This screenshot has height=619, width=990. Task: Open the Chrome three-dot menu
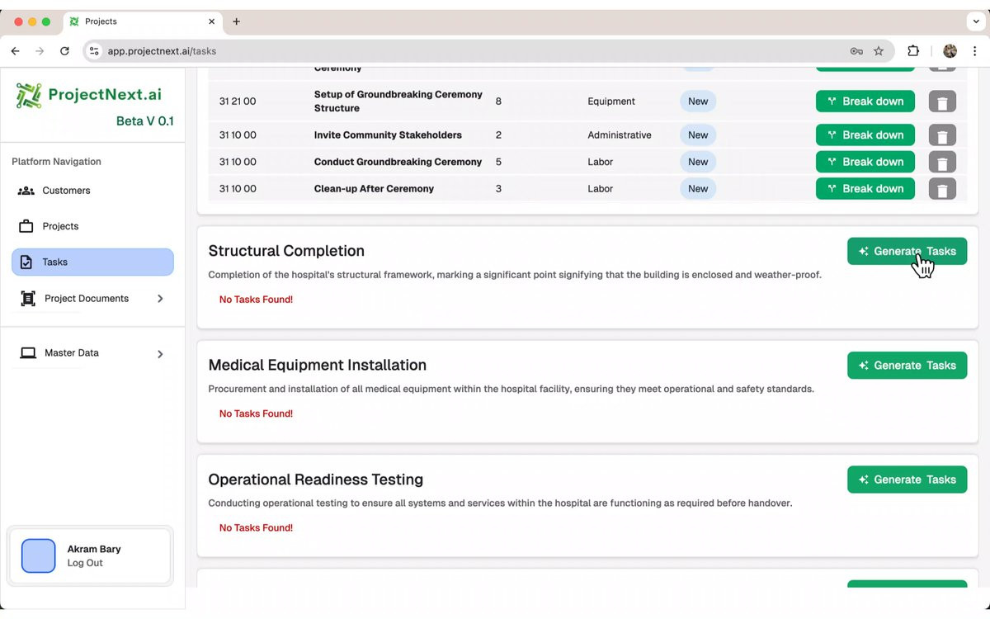tap(975, 51)
